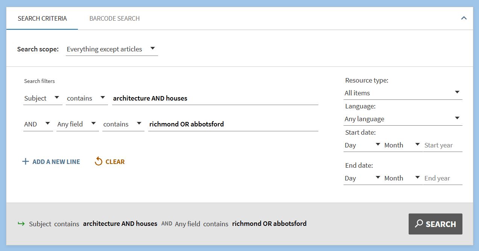Click the Start year input field
Image resolution: width=479 pixels, height=251 pixels.
click(443, 145)
